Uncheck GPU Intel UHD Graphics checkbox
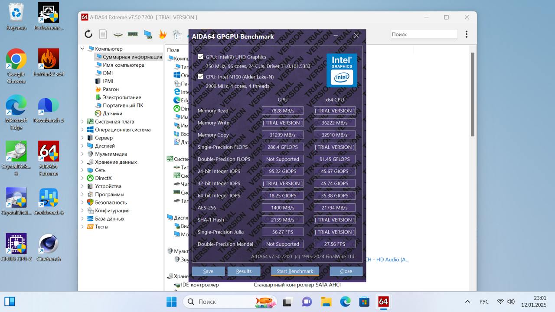555x312 pixels. pyautogui.click(x=200, y=57)
